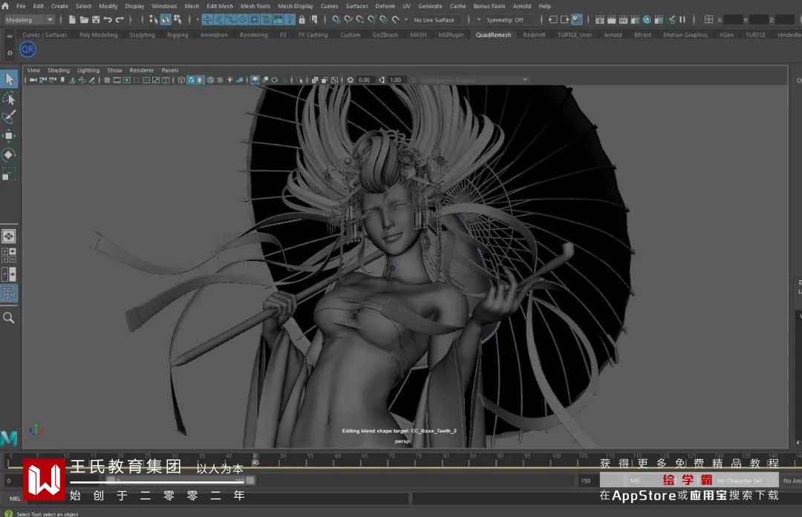The height and width of the screenshot is (517, 802).
Task: Activate the Paint Selection tool
Action: pyautogui.click(x=9, y=117)
